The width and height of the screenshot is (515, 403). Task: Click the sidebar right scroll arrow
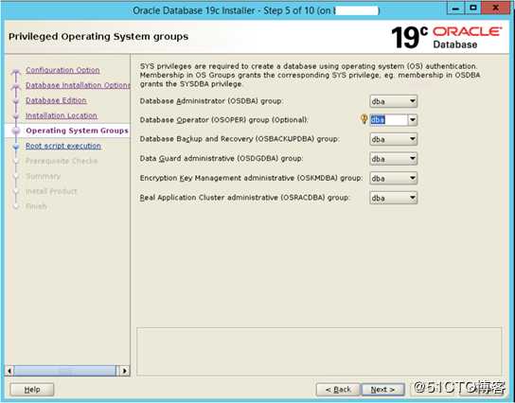tap(124, 371)
